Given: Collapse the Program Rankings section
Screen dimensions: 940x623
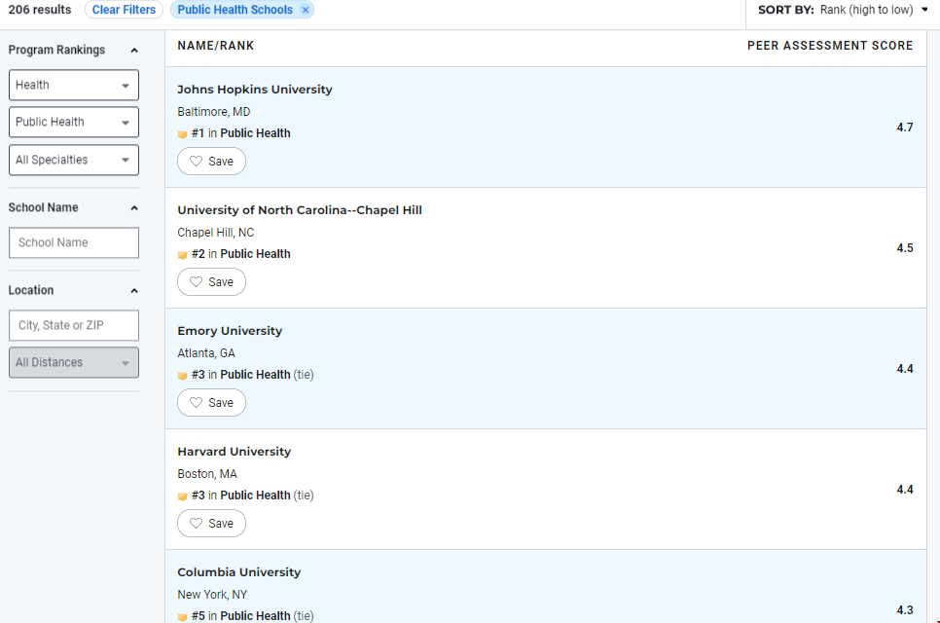Looking at the screenshot, I should pyautogui.click(x=134, y=51).
